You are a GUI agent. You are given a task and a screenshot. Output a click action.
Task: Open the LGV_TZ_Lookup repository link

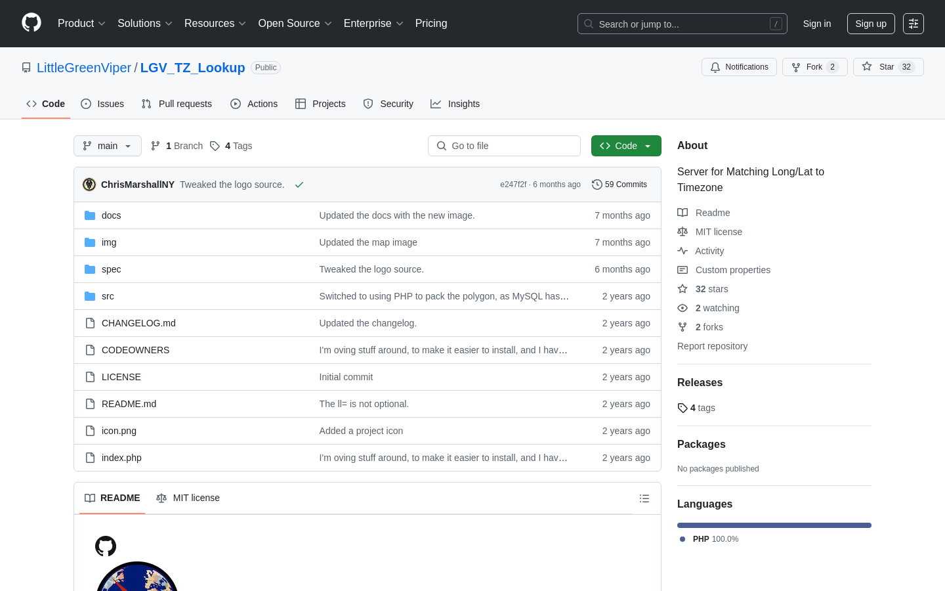(x=192, y=68)
